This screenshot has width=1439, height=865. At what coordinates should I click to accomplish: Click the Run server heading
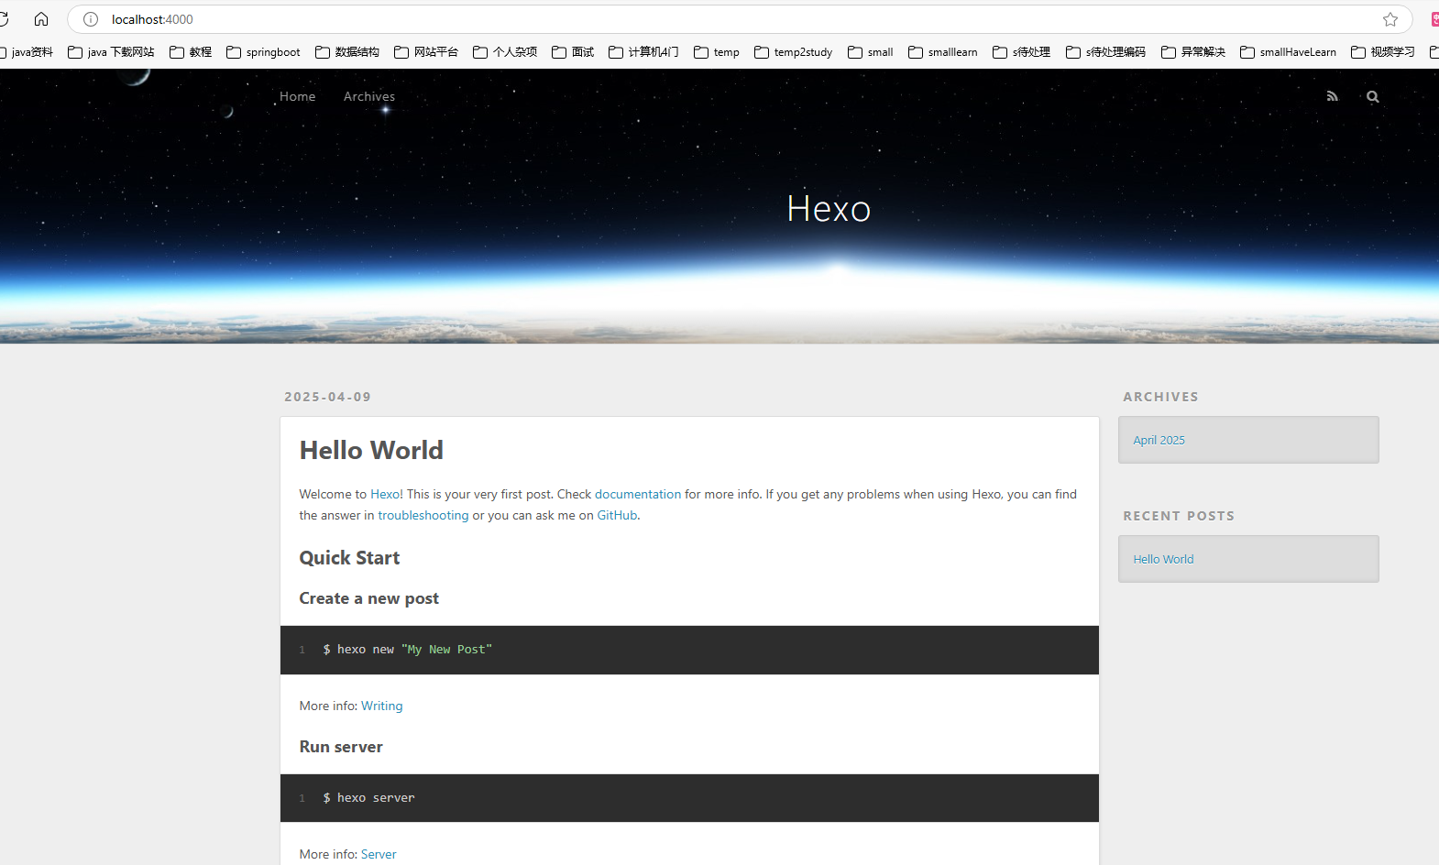[x=341, y=747]
